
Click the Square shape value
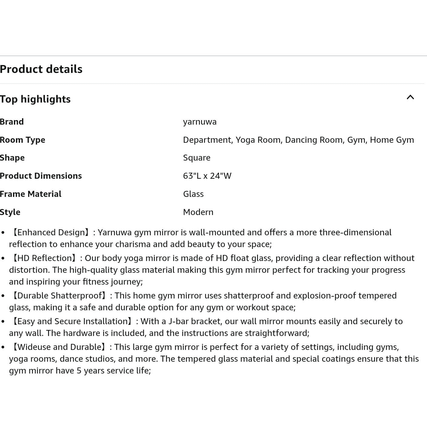click(197, 158)
